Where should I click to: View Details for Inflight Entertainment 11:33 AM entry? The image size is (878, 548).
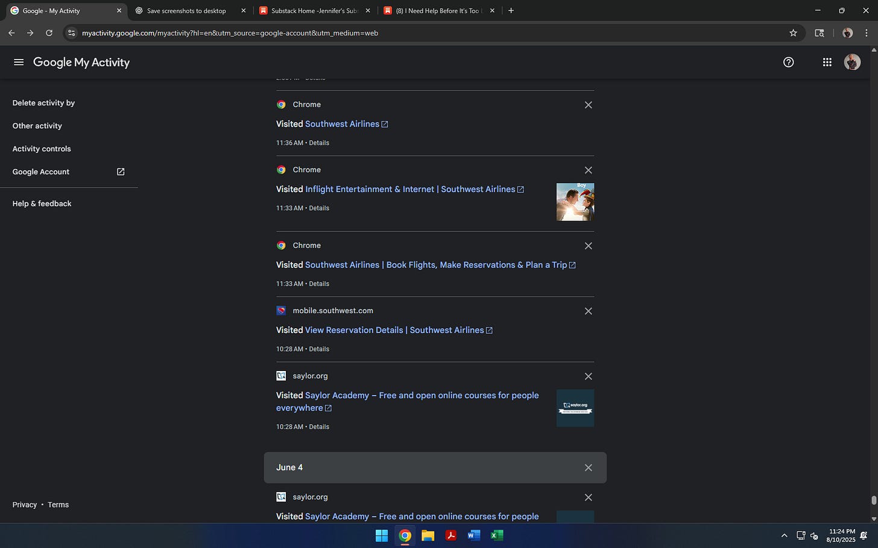(319, 208)
